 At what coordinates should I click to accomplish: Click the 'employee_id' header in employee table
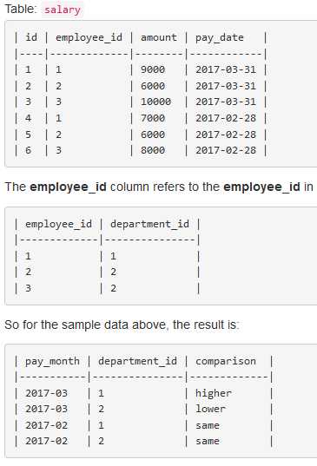click(x=58, y=225)
